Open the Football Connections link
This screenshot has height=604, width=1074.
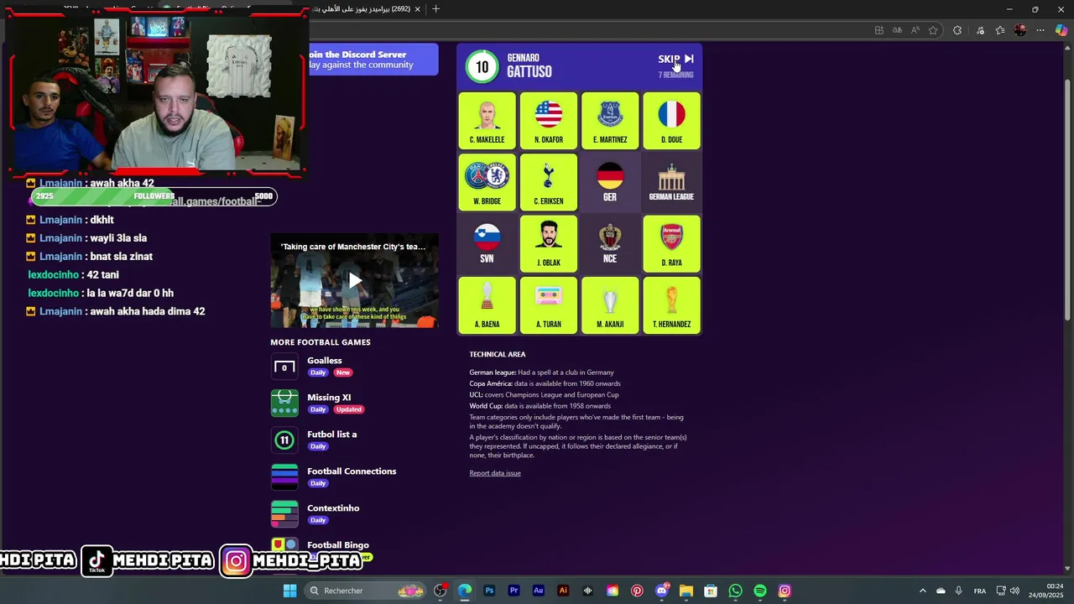[x=352, y=471]
